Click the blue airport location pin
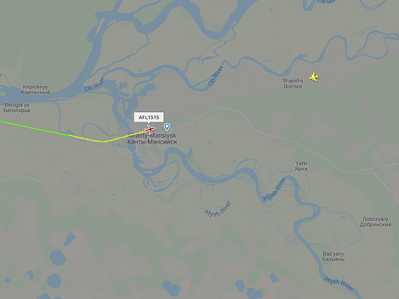Screen dimensions: 399x299 pos(167,126)
